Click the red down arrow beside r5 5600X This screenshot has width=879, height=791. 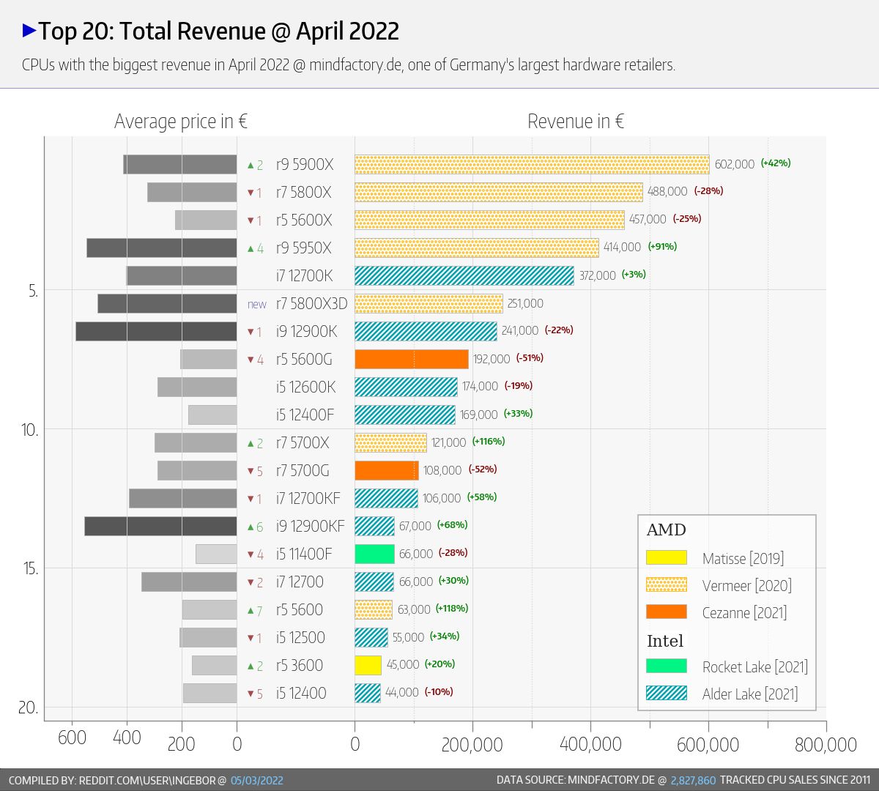point(251,221)
